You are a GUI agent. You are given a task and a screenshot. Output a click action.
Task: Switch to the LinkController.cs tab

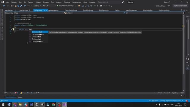pyautogui.click(x=164, y=10)
